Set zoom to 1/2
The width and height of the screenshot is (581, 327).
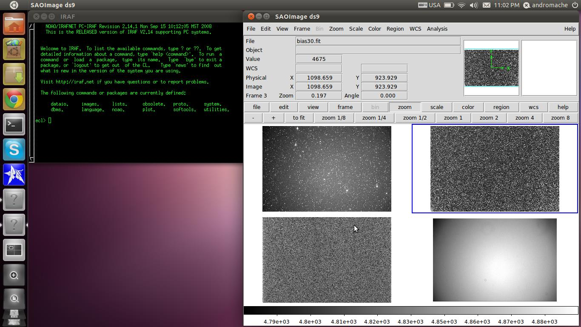(x=415, y=118)
